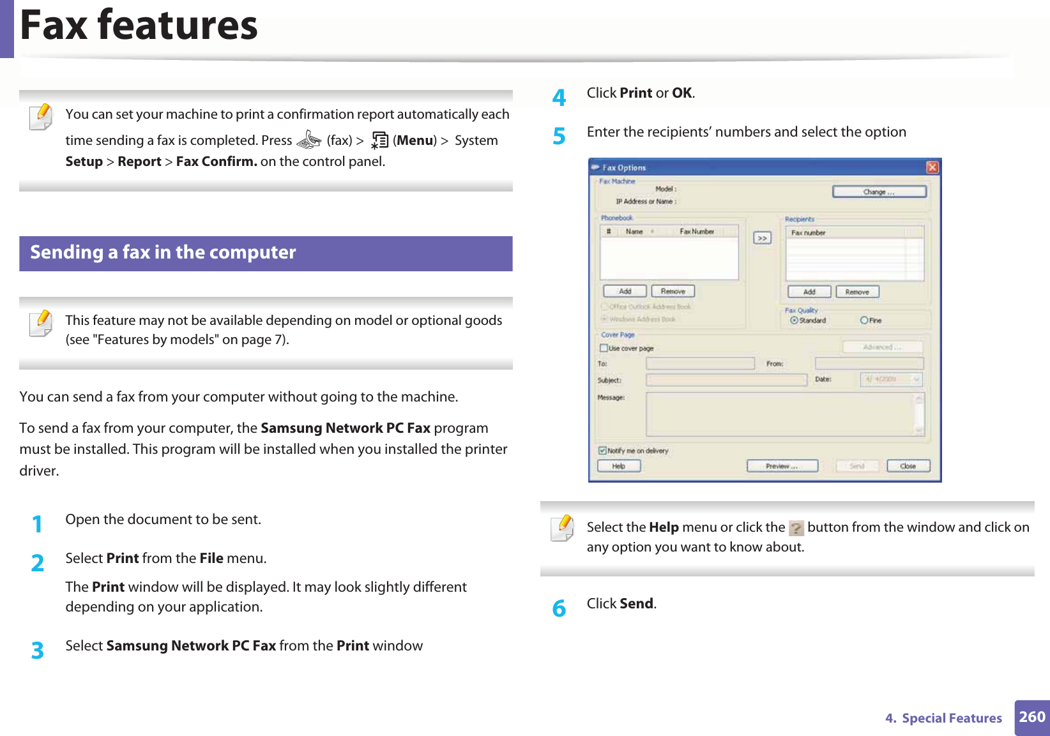This screenshot has height=736, width=1050.
Task: Choose Standard fax quality
Action: click(808, 320)
